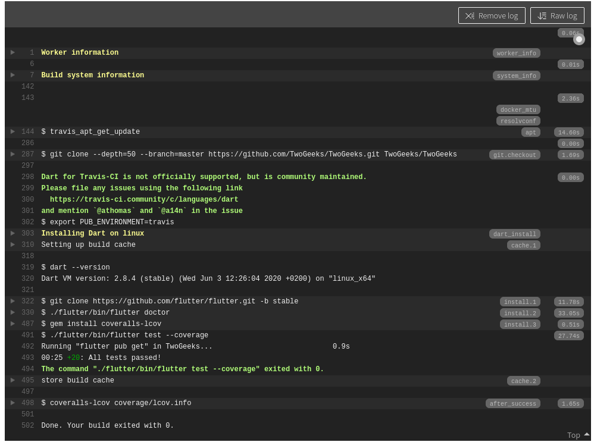Select line number 298
The image size is (594, 442).
(x=27, y=177)
